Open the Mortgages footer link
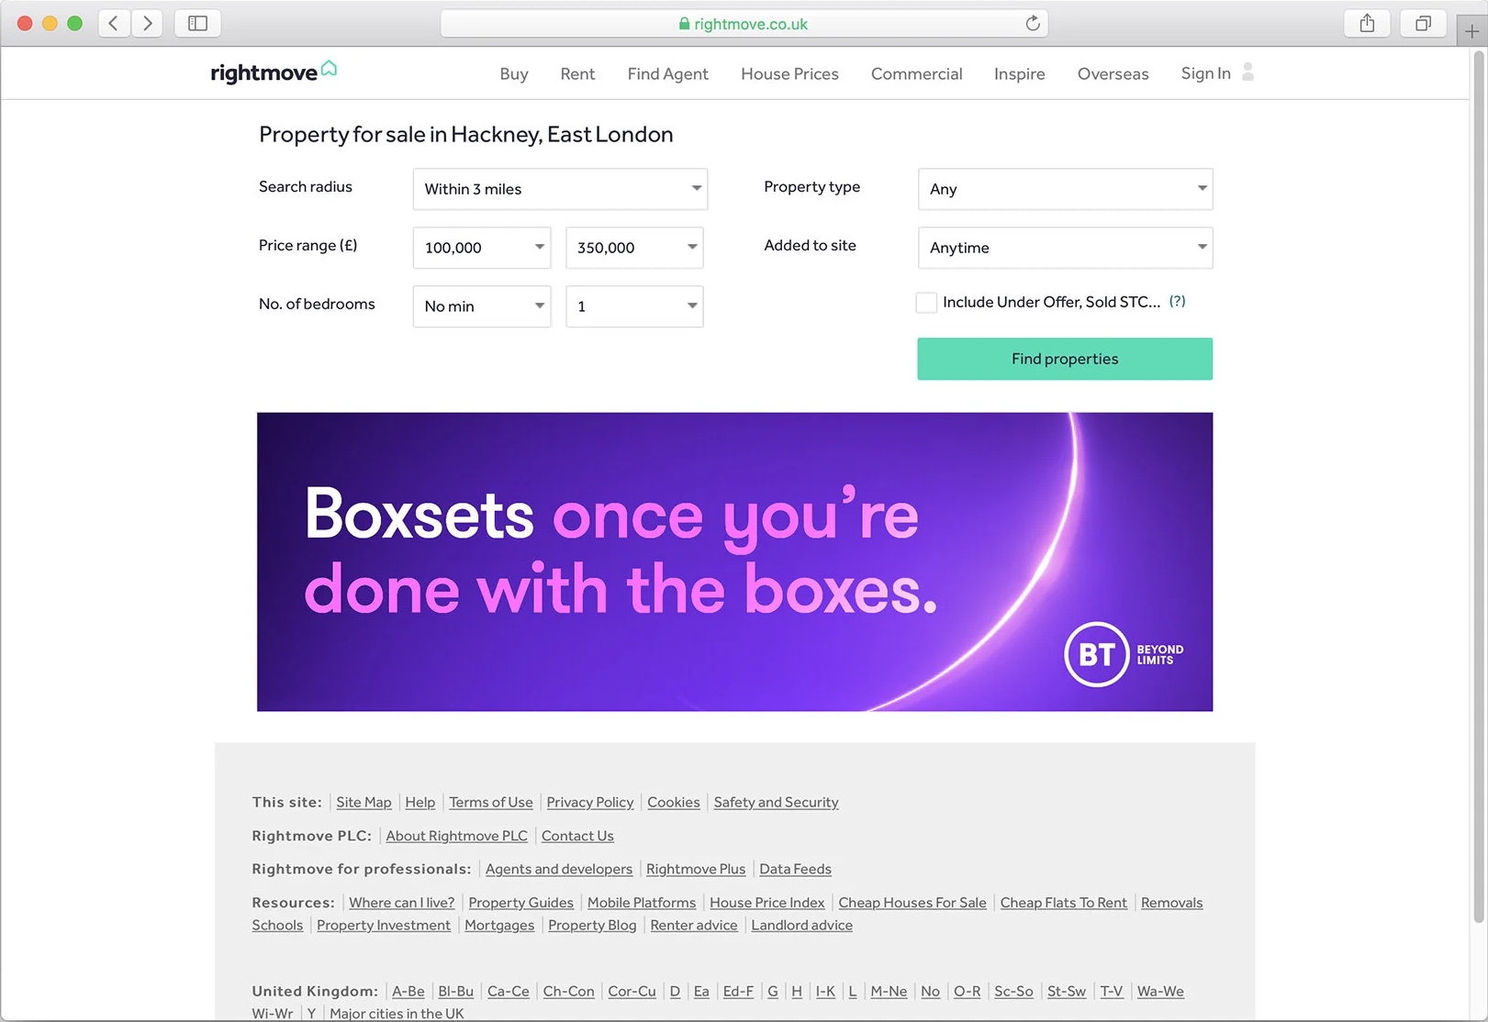The height and width of the screenshot is (1022, 1488). tap(498, 925)
